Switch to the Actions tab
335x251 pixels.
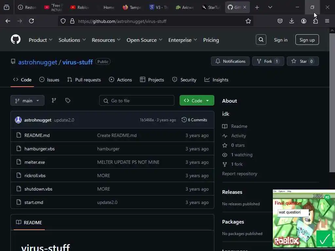[120, 80]
